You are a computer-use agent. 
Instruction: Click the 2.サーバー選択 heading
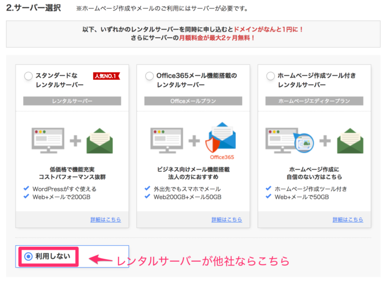(33, 8)
